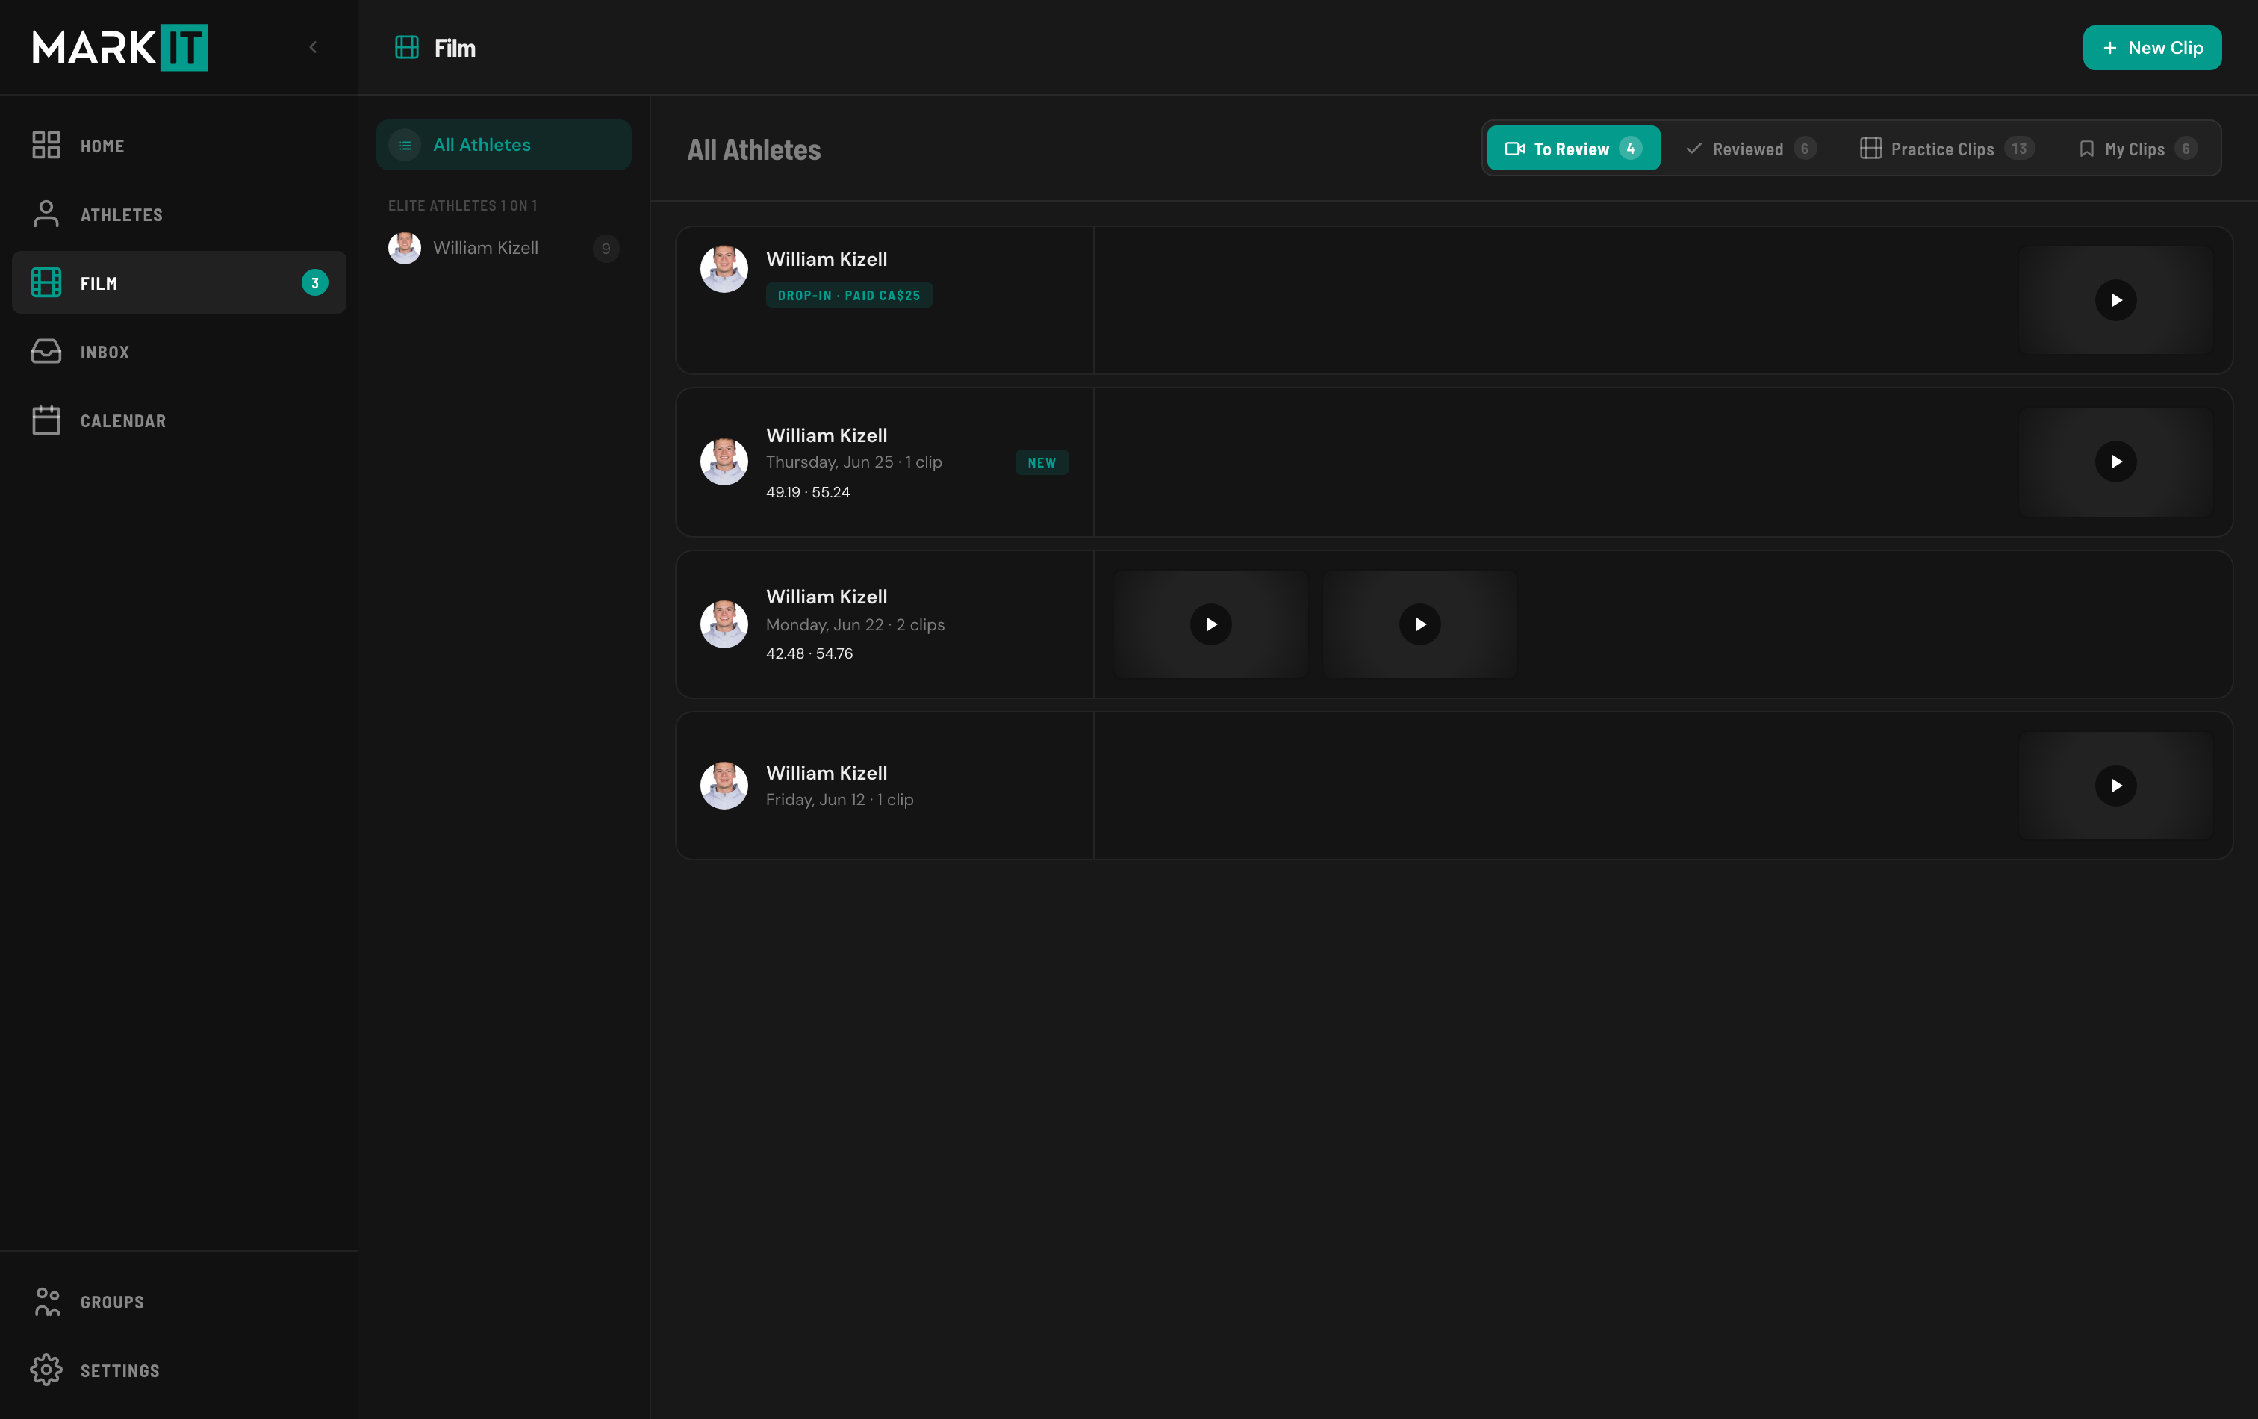The height and width of the screenshot is (1419, 2258).
Task: Open the HOME label in sidebar
Action: 102,146
